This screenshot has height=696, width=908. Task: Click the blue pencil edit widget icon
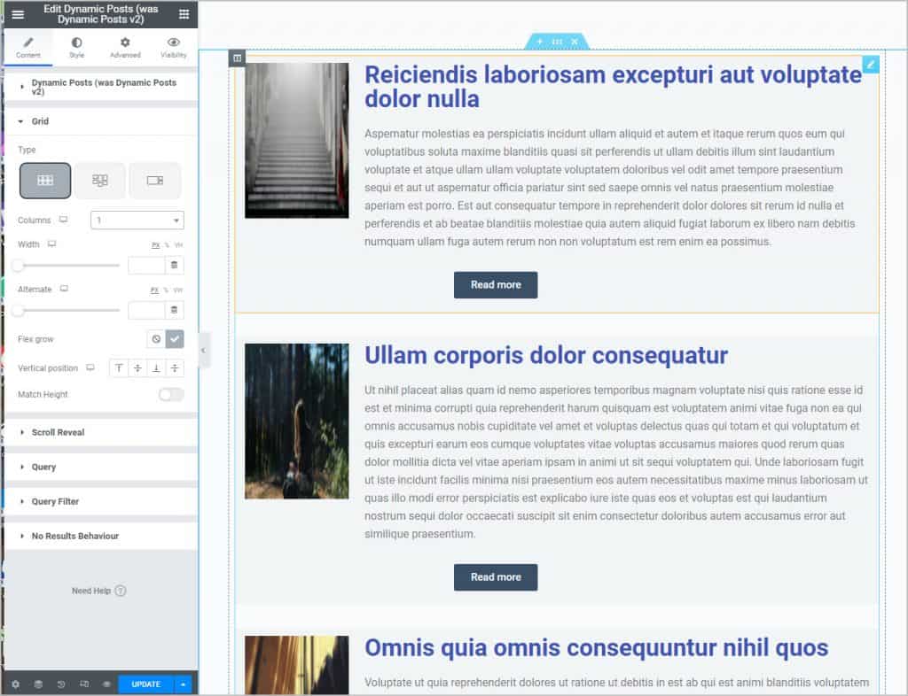(x=871, y=64)
